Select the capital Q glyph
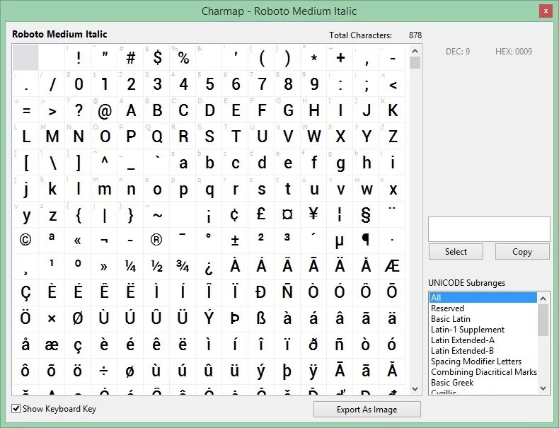The image size is (559, 428). point(157,136)
